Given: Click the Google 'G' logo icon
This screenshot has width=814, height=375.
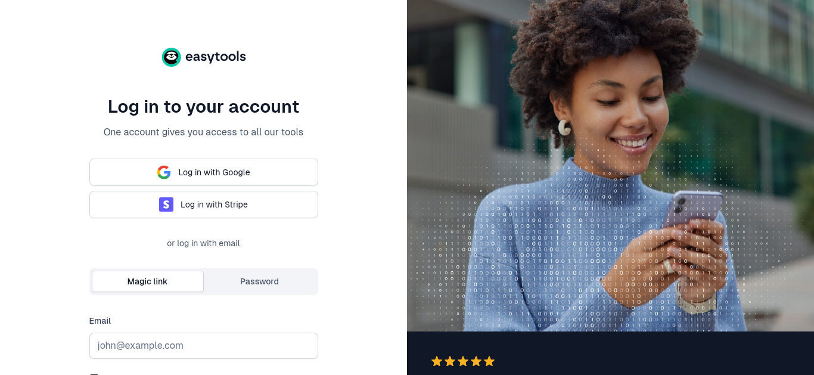Looking at the screenshot, I should (164, 172).
